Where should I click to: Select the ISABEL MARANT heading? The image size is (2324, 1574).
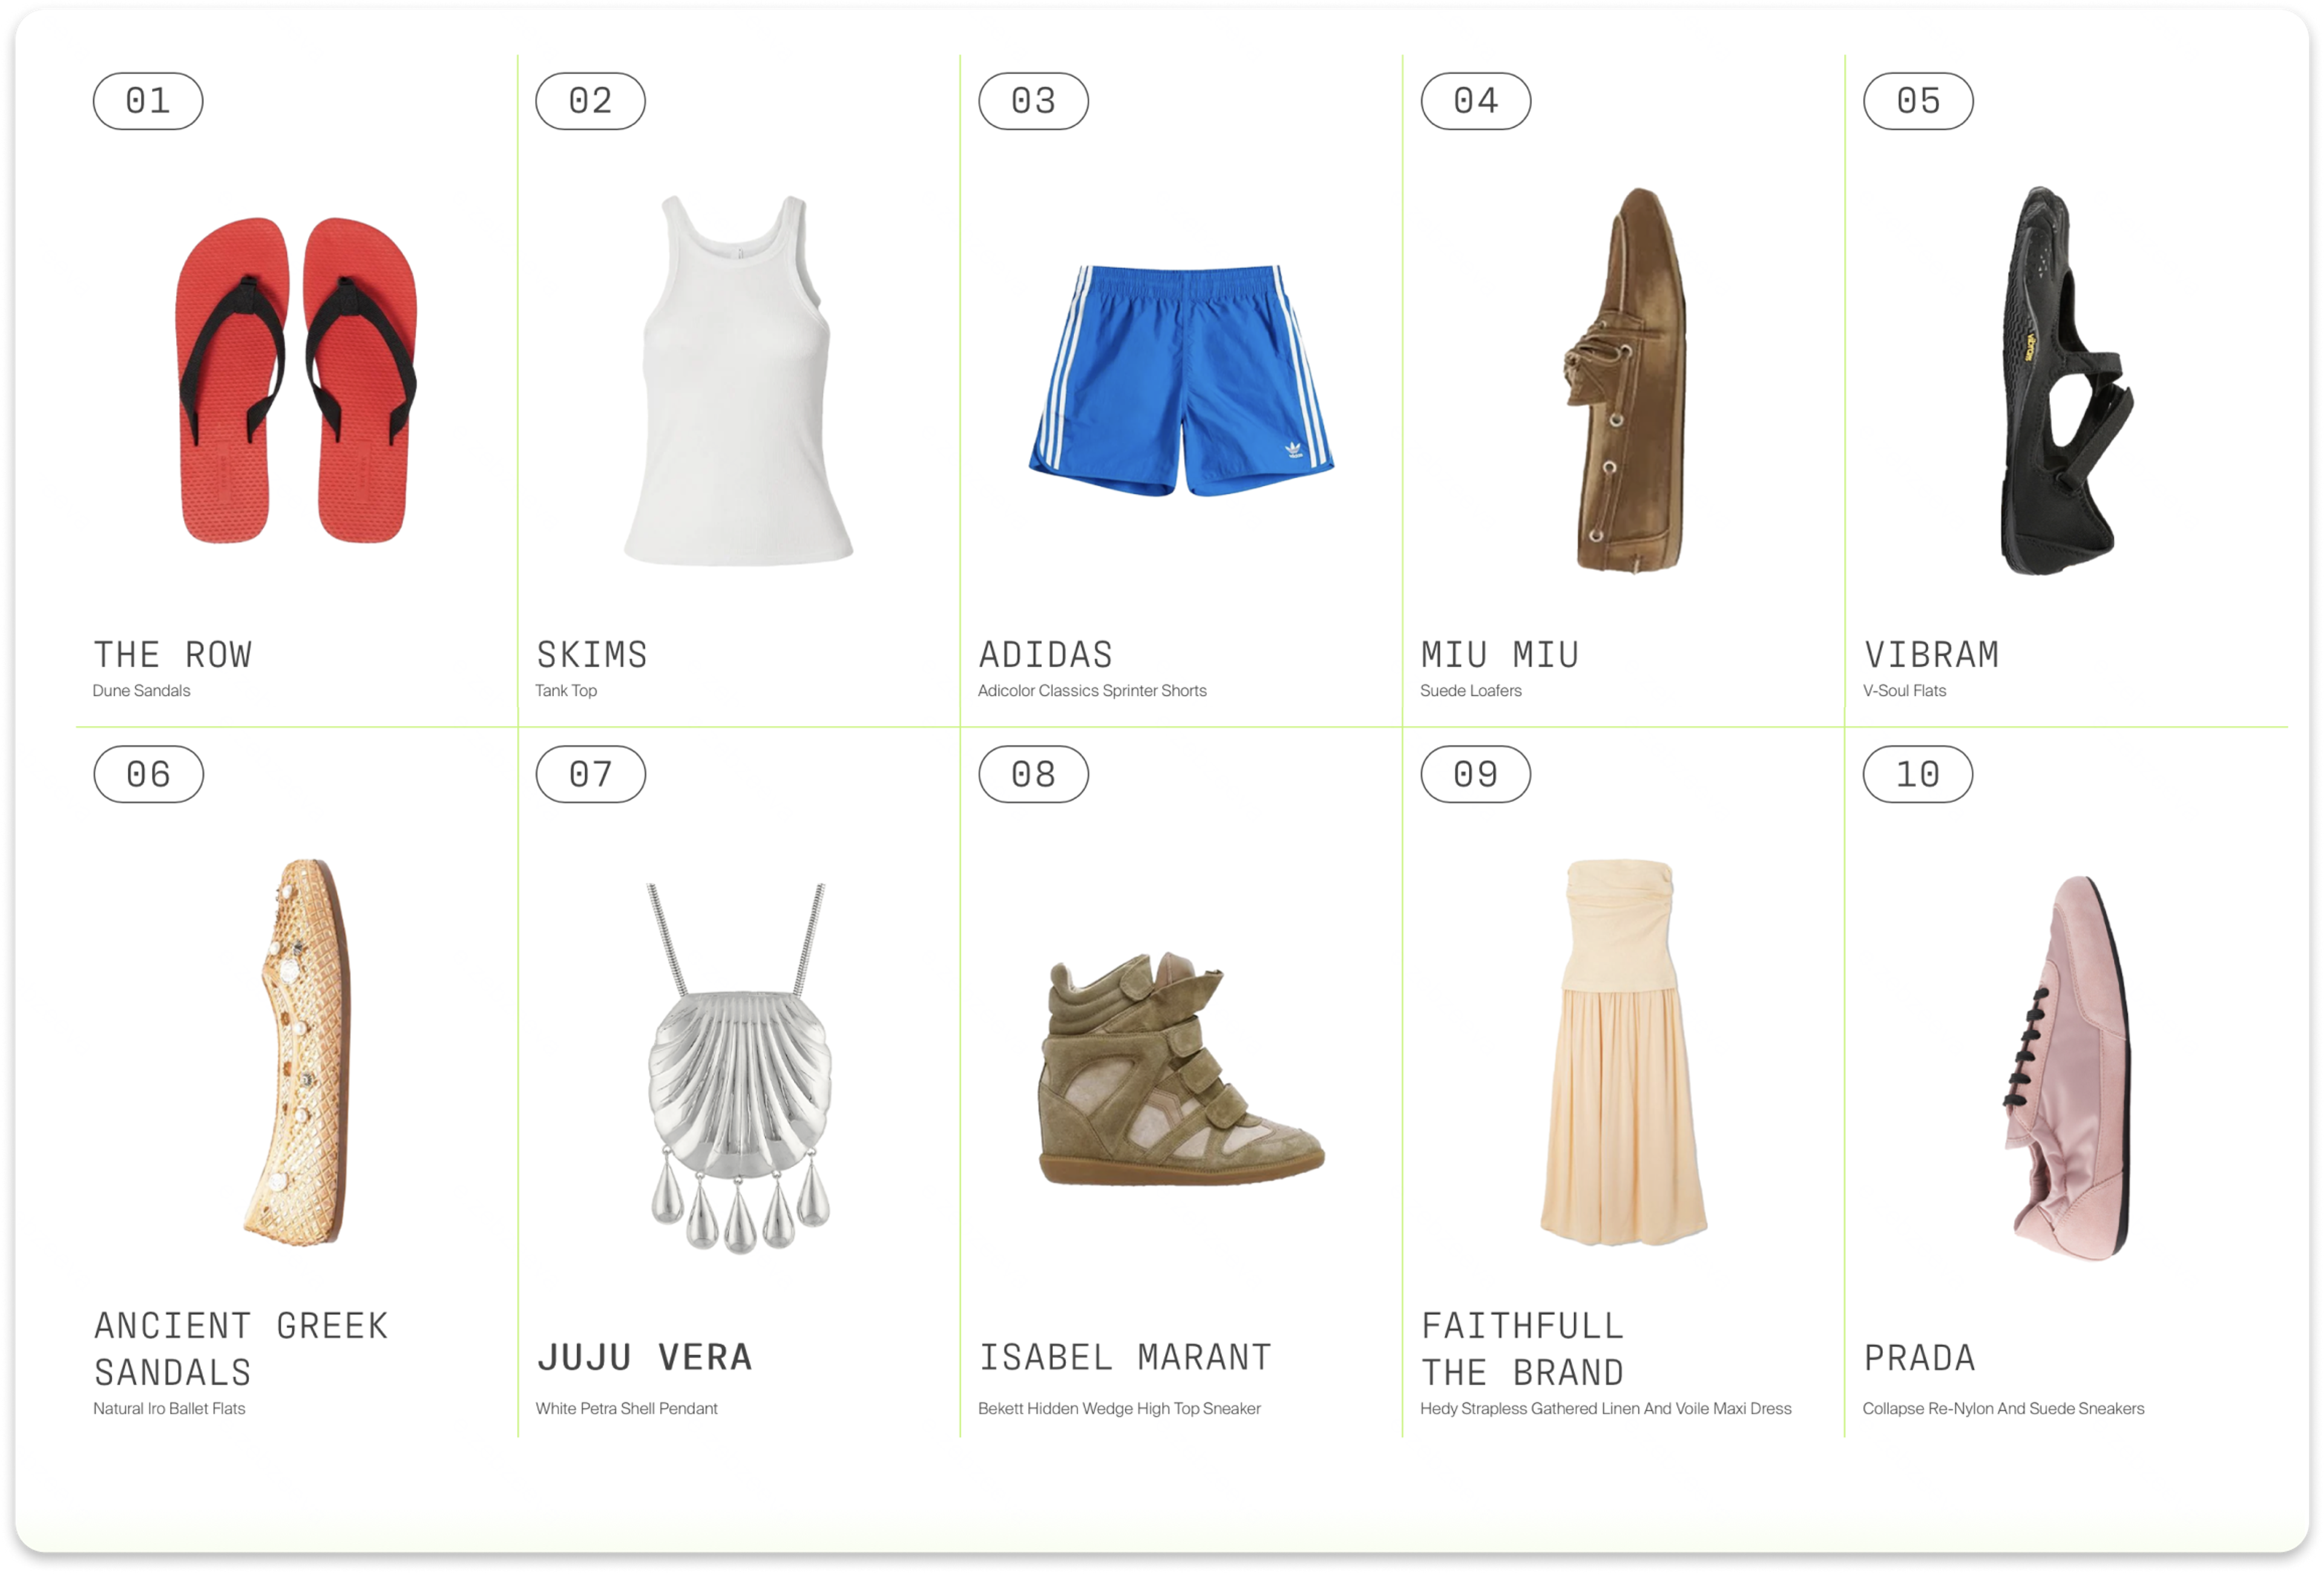1125,1357
